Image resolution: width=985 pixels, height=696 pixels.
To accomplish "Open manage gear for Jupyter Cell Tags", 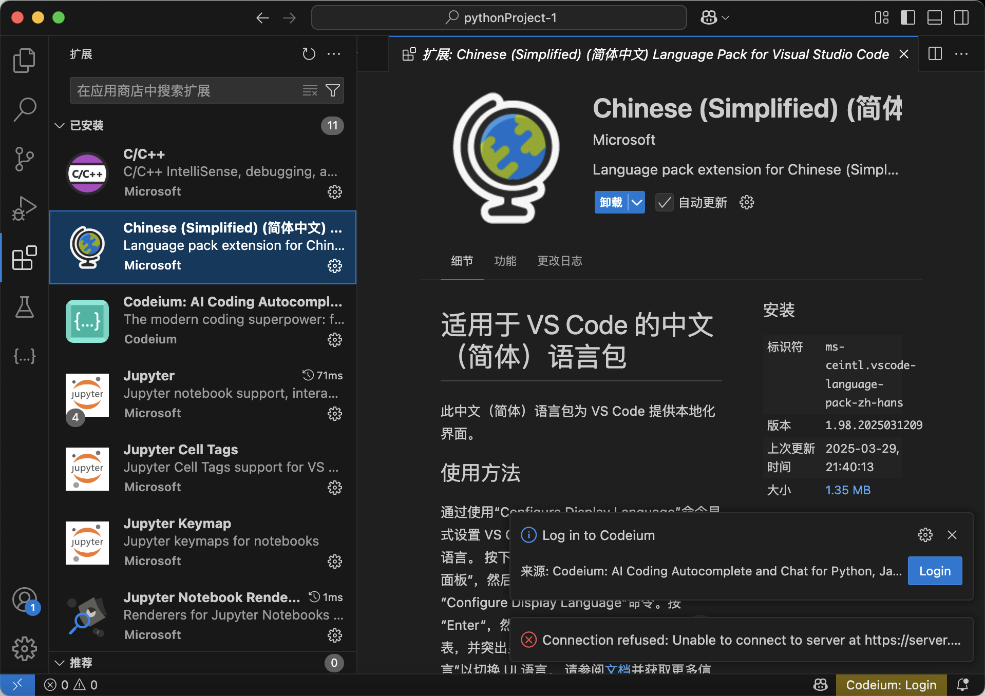I will pyautogui.click(x=335, y=488).
